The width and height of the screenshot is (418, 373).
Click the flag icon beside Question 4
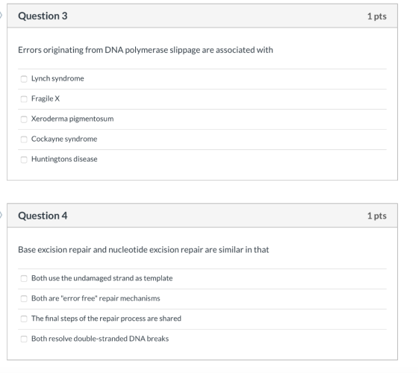pos(1,215)
